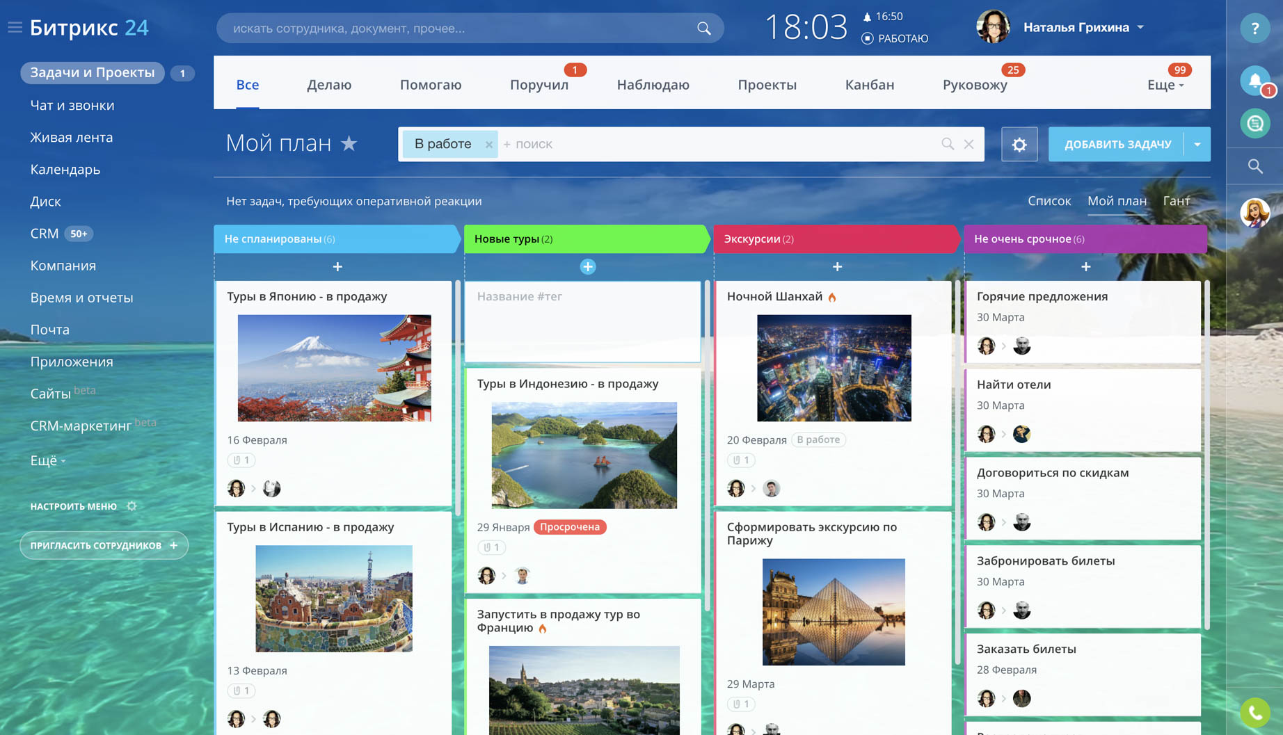Open the dropdown arrow beside Добавить задачу
Image resolution: width=1283 pixels, height=735 pixels.
pyautogui.click(x=1197, y=144)
